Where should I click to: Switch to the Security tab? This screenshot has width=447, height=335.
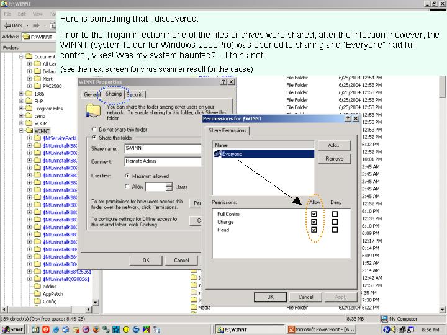[135, 94]
